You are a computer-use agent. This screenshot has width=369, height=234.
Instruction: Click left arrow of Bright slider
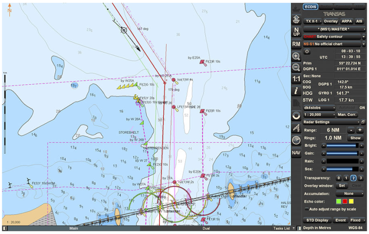tap(324, 145)
